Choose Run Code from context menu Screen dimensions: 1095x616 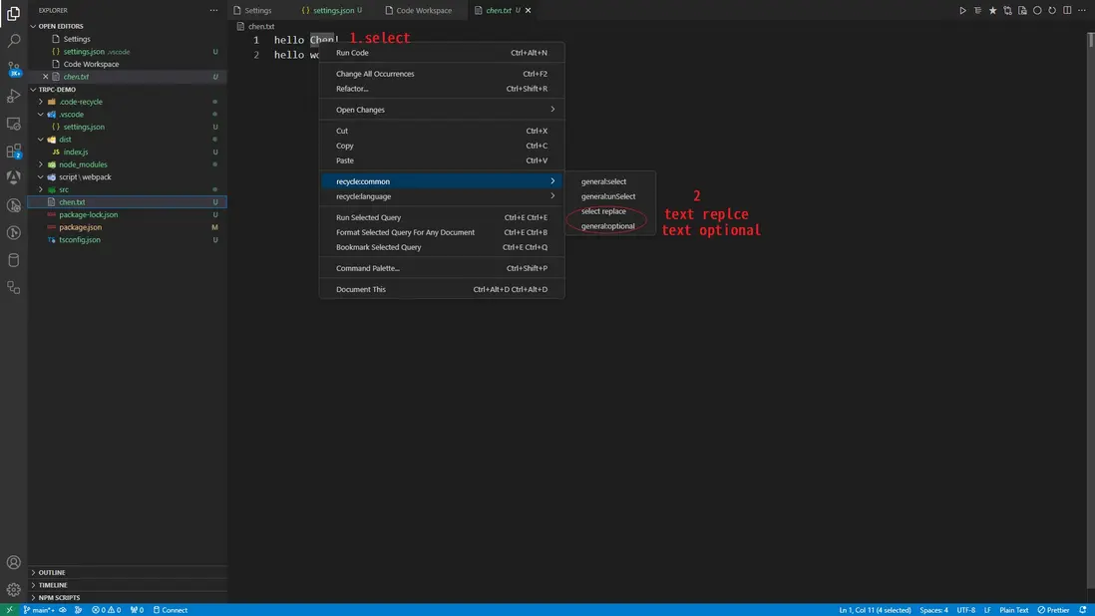point(442,53)
